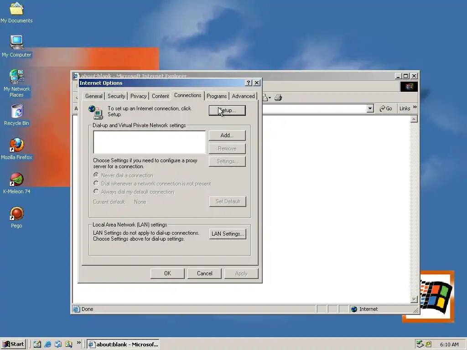The width and height of the screenshot is (467, 350).
Task: Click the Internet Options help question mark button
Action: click(249, 83)
